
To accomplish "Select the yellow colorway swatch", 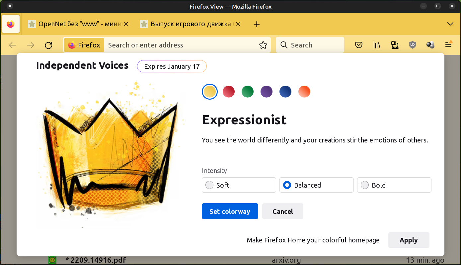I will [210, 92].
